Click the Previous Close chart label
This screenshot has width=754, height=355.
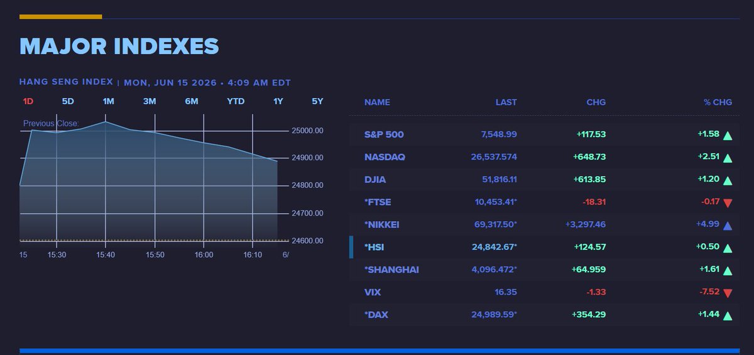coord(51,123)
